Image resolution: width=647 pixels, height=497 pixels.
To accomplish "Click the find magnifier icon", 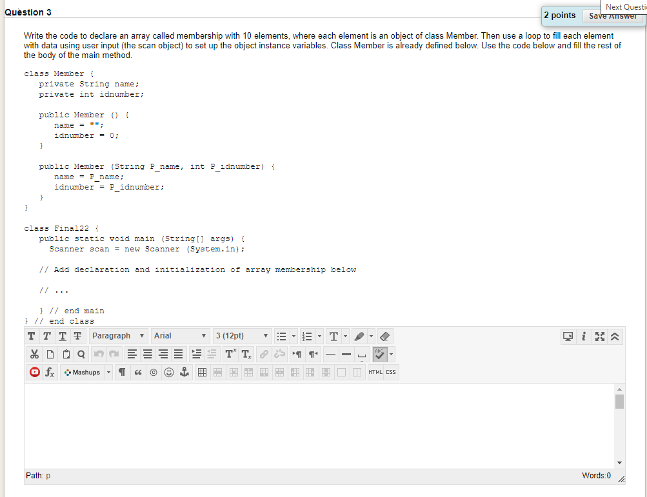I will [x=81, y=354].
